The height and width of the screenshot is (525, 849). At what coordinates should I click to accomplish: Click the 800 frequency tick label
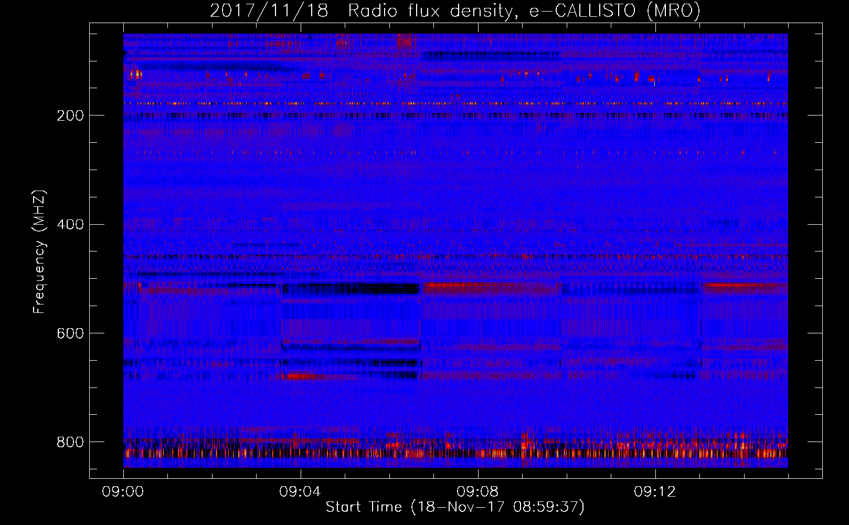(70, 442)
